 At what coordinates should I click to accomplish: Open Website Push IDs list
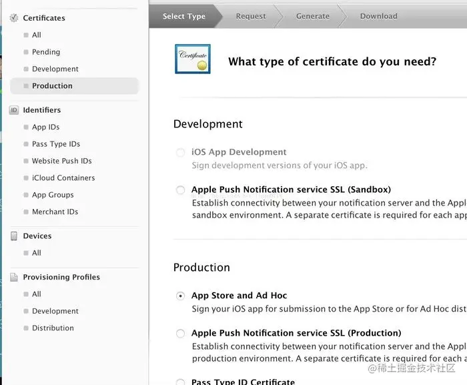tap(61, 161)
